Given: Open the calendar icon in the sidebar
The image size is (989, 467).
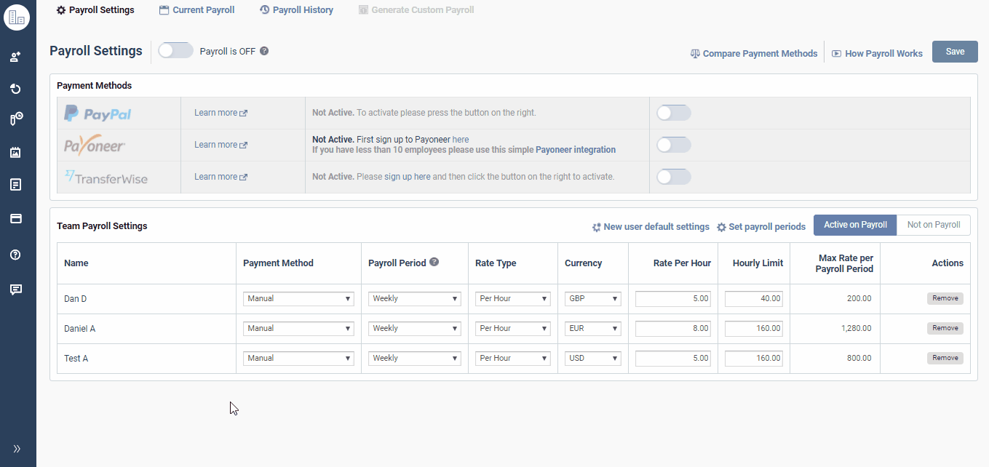Looking at the screenshot, I should tap(17, 152).
